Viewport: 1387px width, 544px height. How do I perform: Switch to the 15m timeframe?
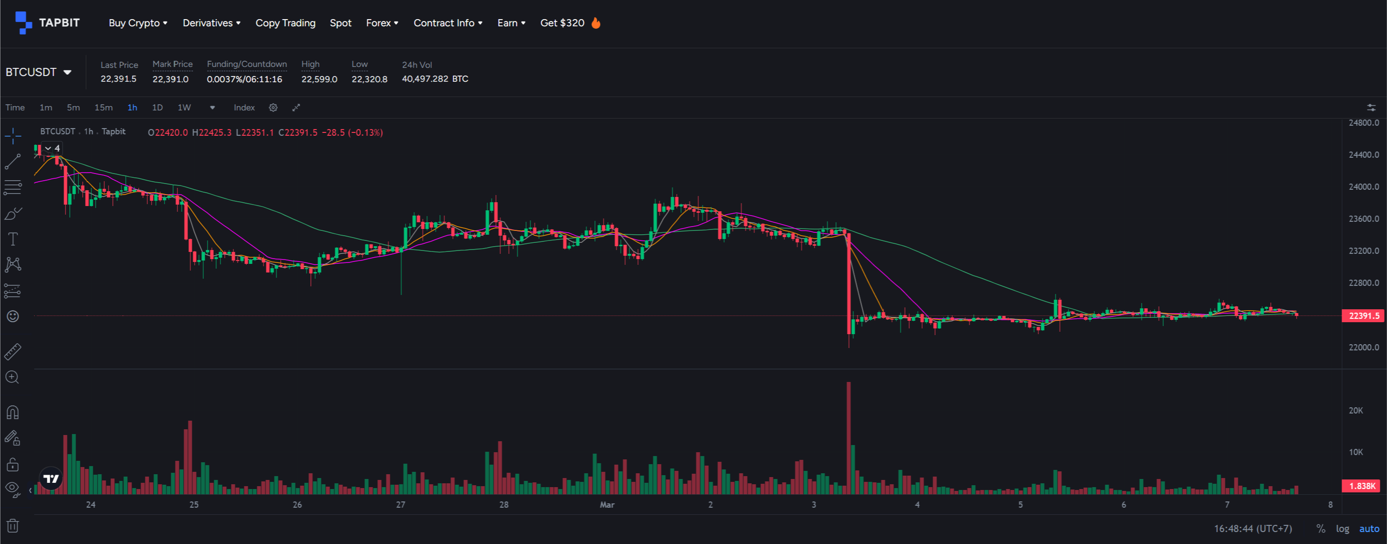click(103, 108)
